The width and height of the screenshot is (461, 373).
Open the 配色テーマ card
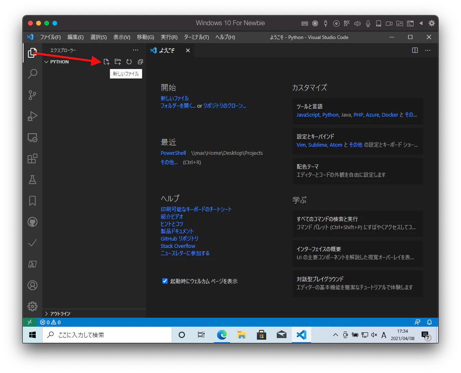point(358,171)
